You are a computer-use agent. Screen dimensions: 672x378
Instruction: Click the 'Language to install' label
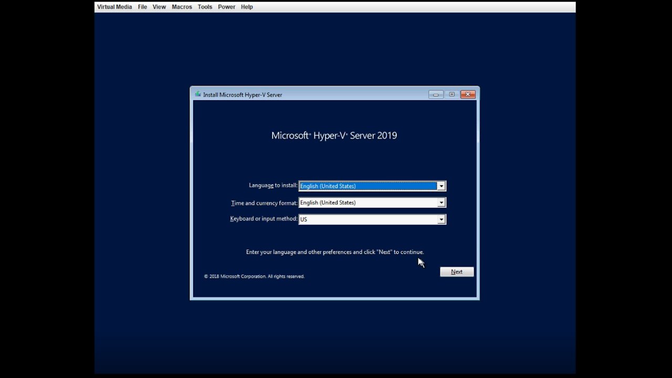coord(272,185)
